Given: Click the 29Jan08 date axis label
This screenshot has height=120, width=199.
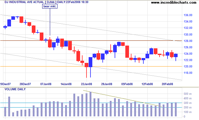Looking at the screenshot, I should [107, 84].
